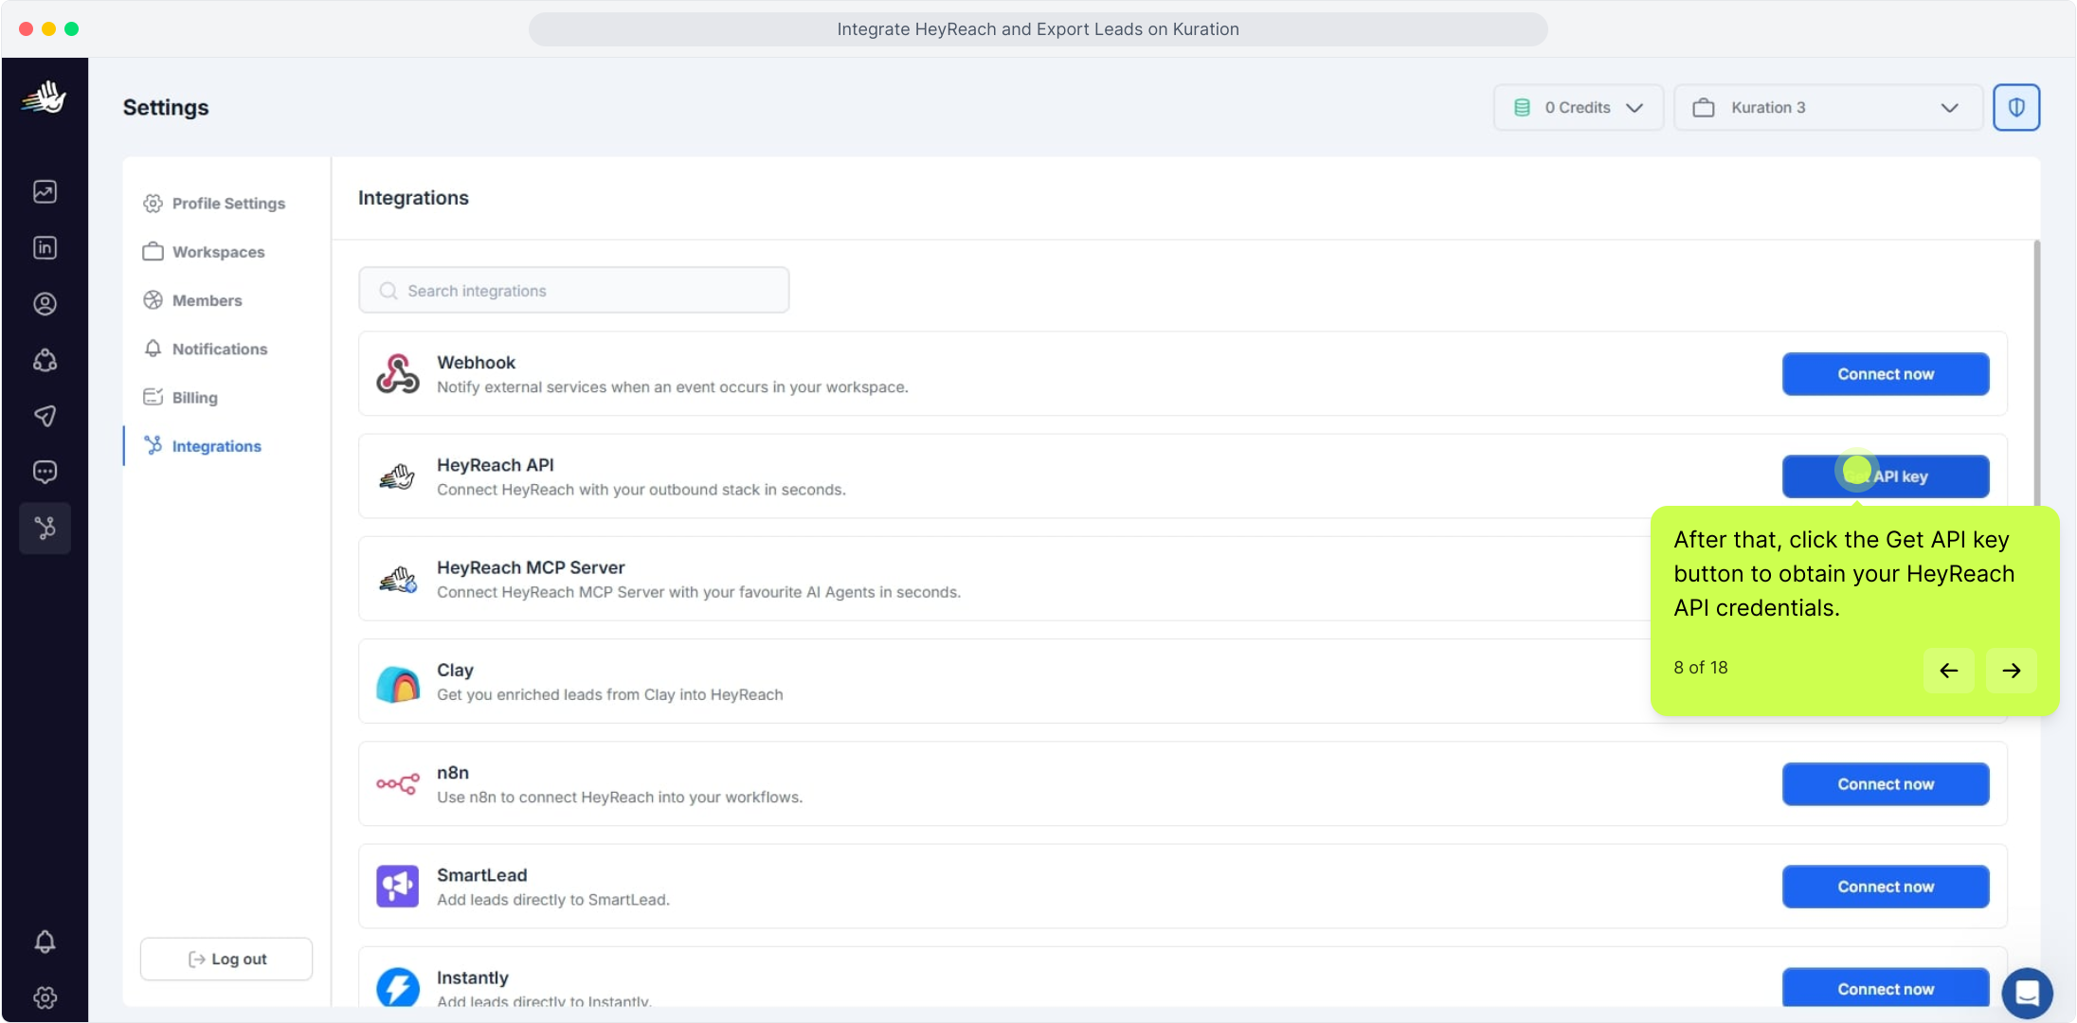2077x1023 pixels.
Task: Open Notifications in settings menu
Action: pos(205,349)
